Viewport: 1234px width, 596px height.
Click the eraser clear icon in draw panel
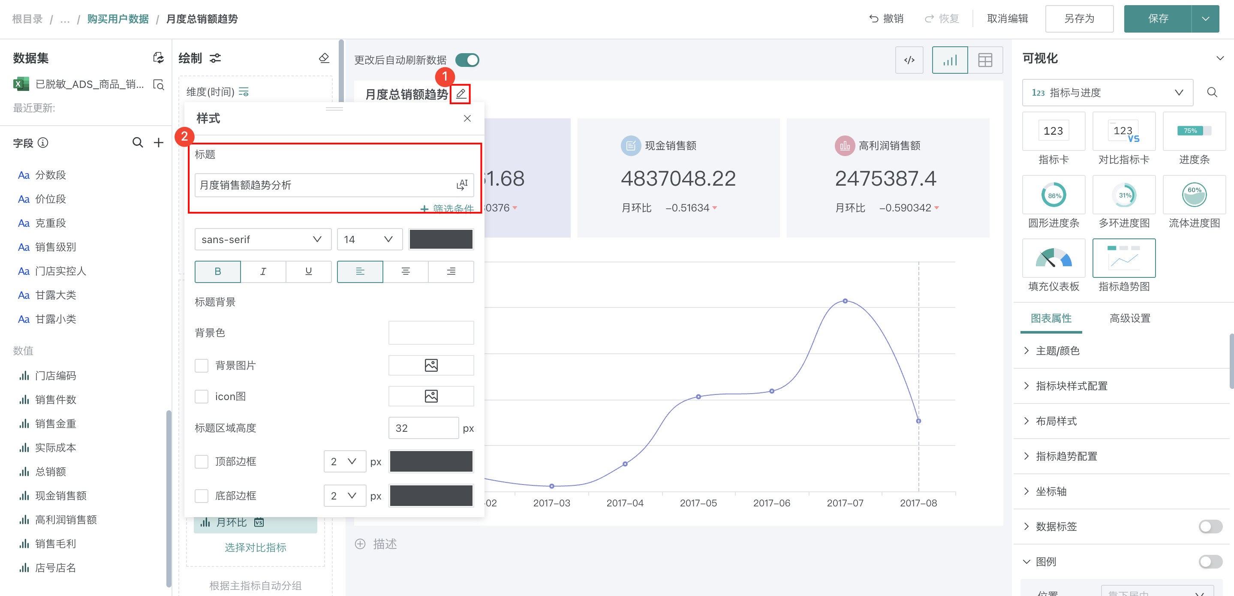[324, 58]
